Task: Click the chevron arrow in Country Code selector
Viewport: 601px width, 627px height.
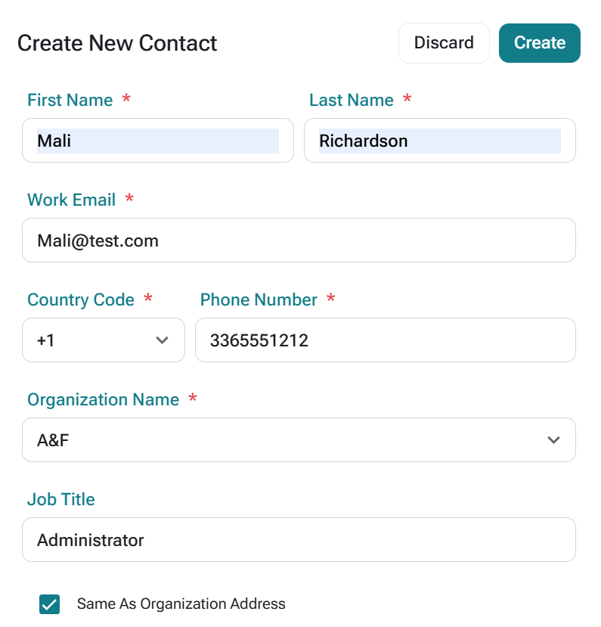Action: tap(162, 340)
